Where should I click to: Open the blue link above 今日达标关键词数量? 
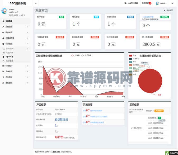click(148, 17)
